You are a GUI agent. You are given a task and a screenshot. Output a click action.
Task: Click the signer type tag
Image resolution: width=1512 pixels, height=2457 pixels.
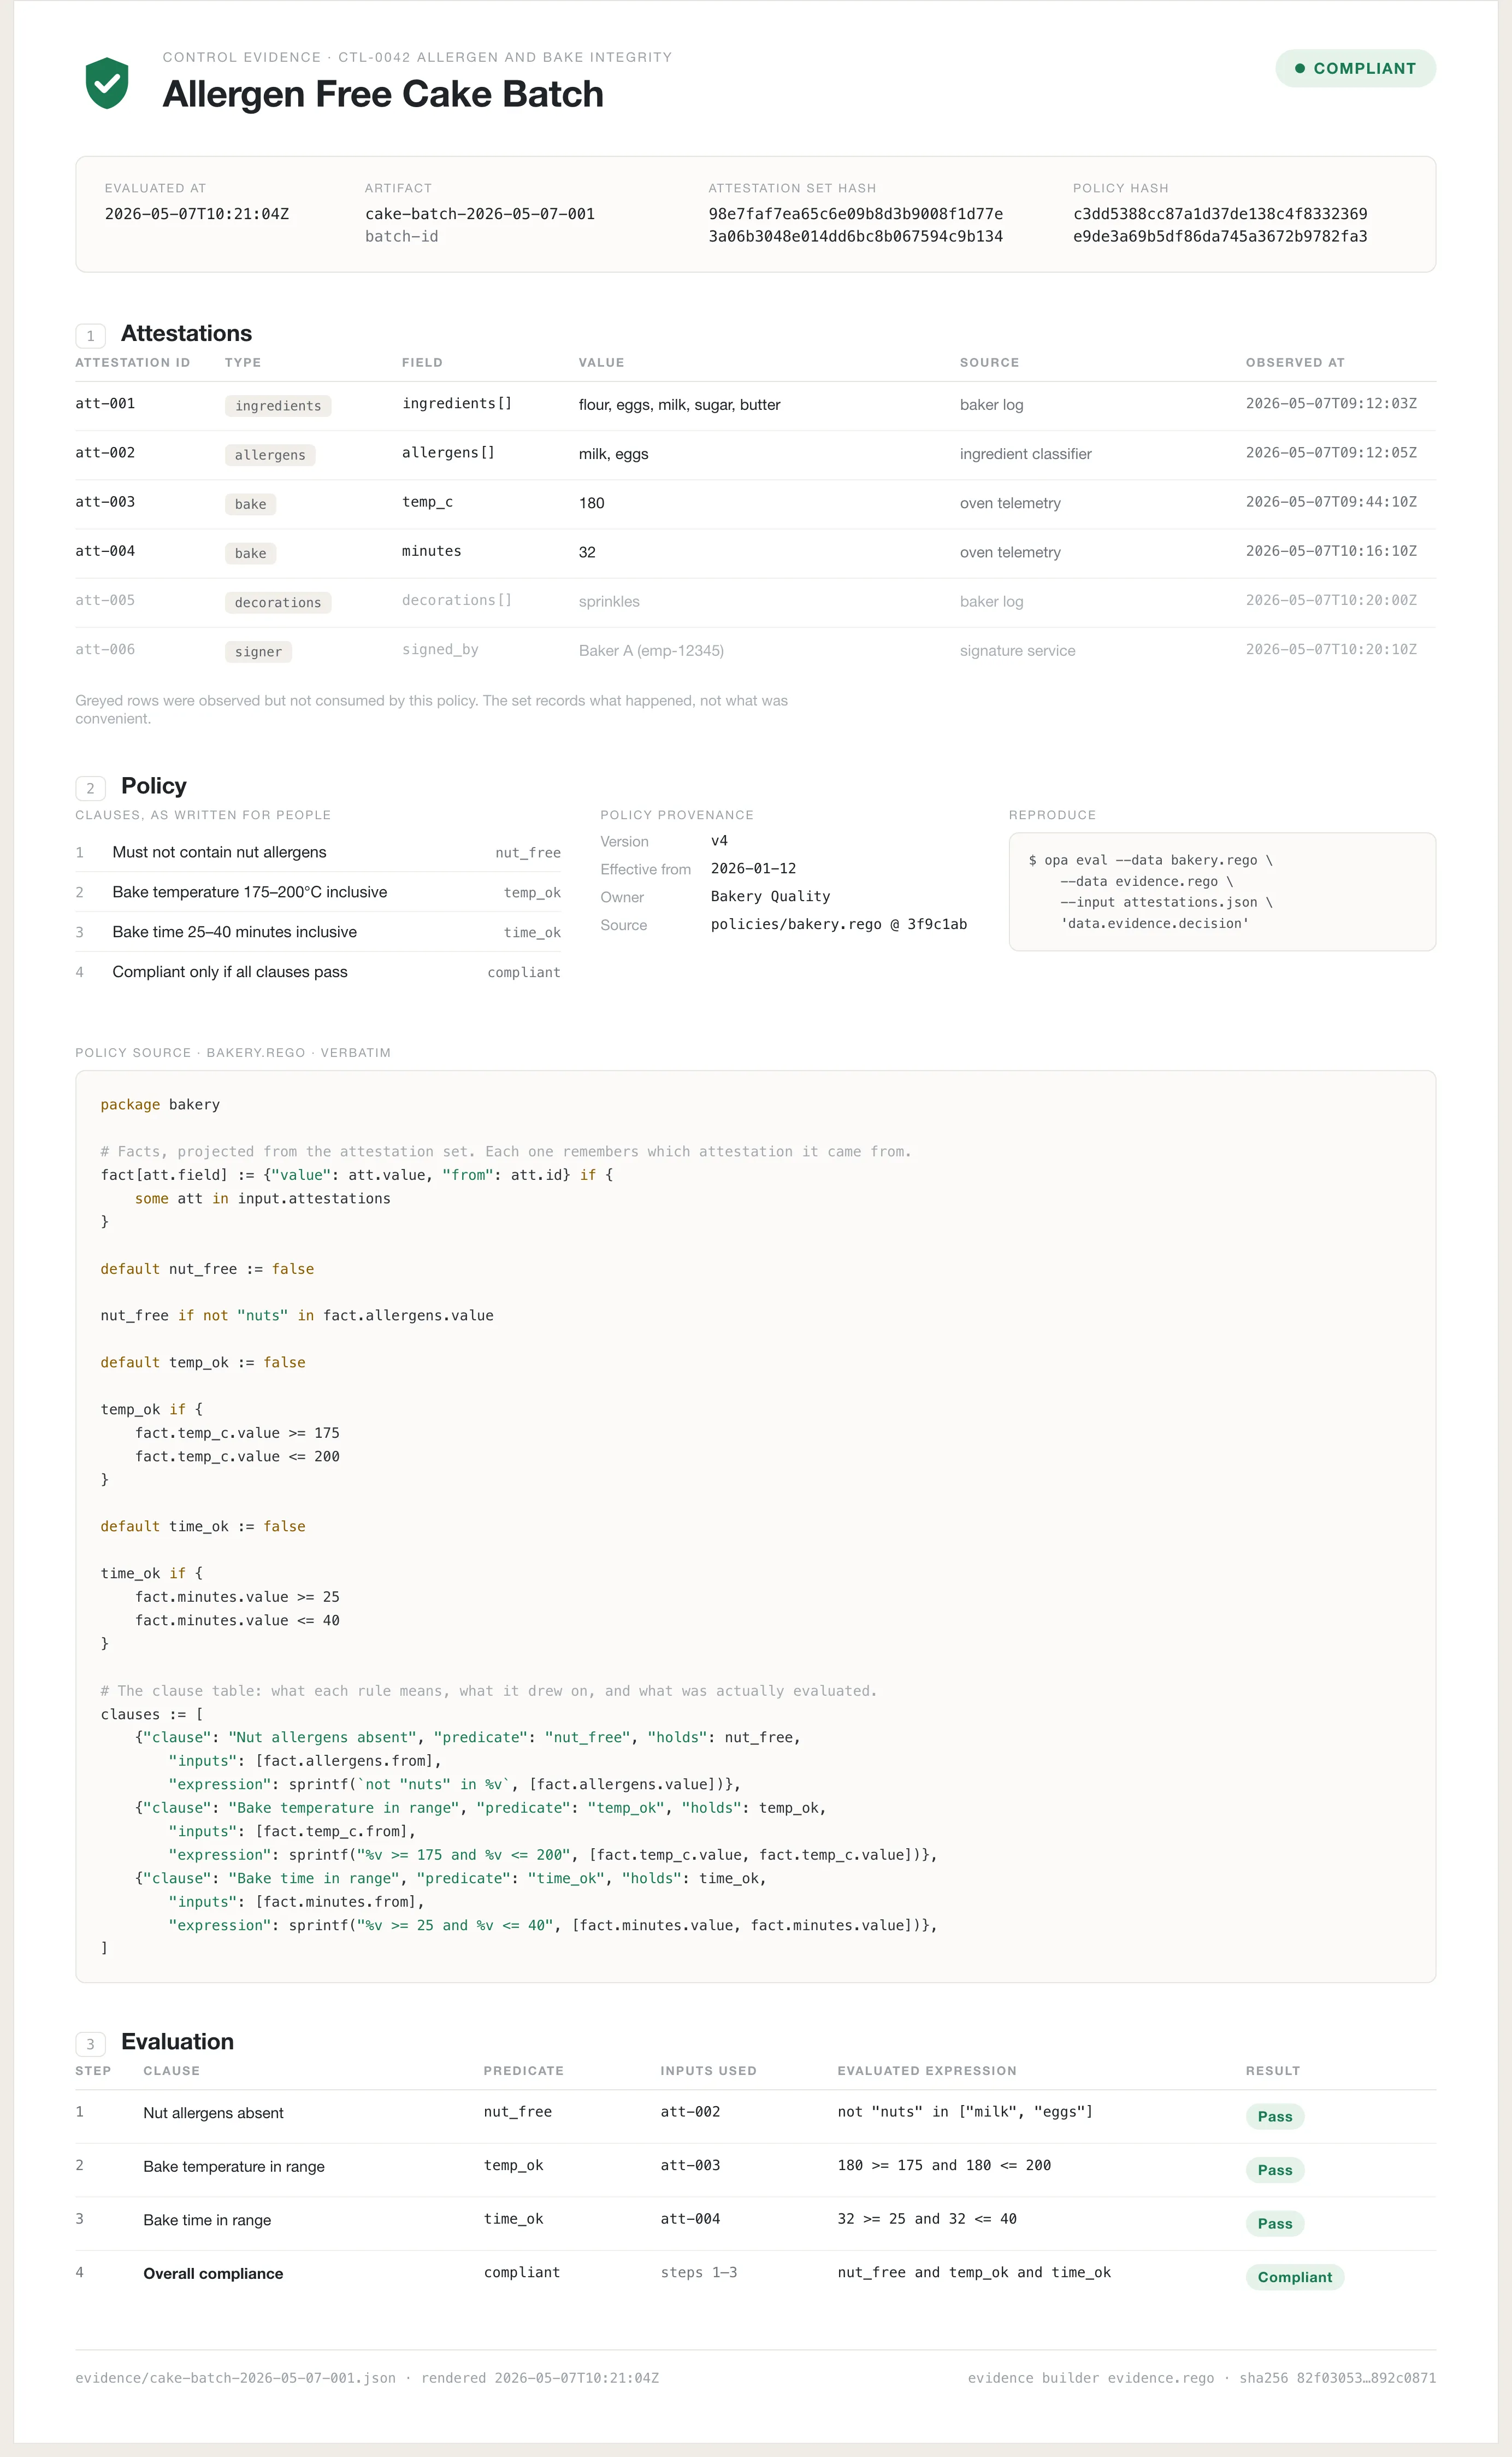[x=258, y=651]
